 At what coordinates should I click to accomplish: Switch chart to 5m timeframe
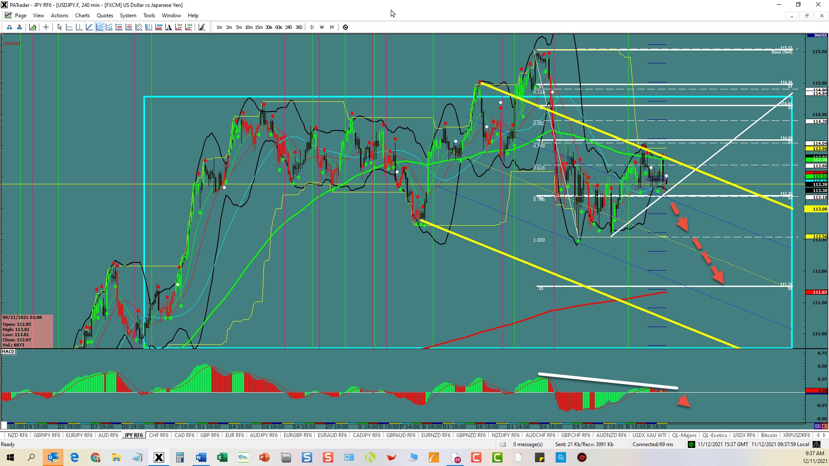tap(239, 27)
